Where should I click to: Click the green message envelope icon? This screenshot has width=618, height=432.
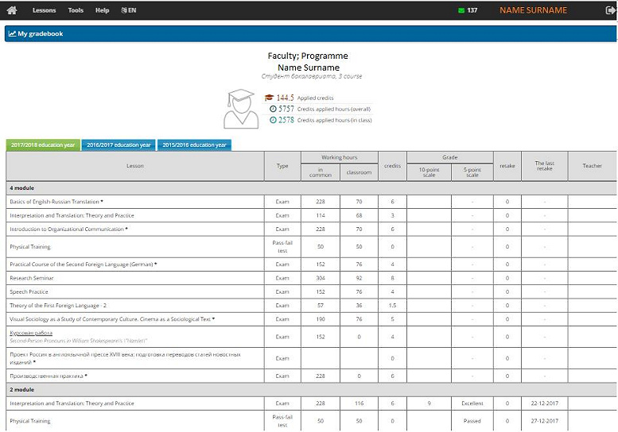point(461,10)
